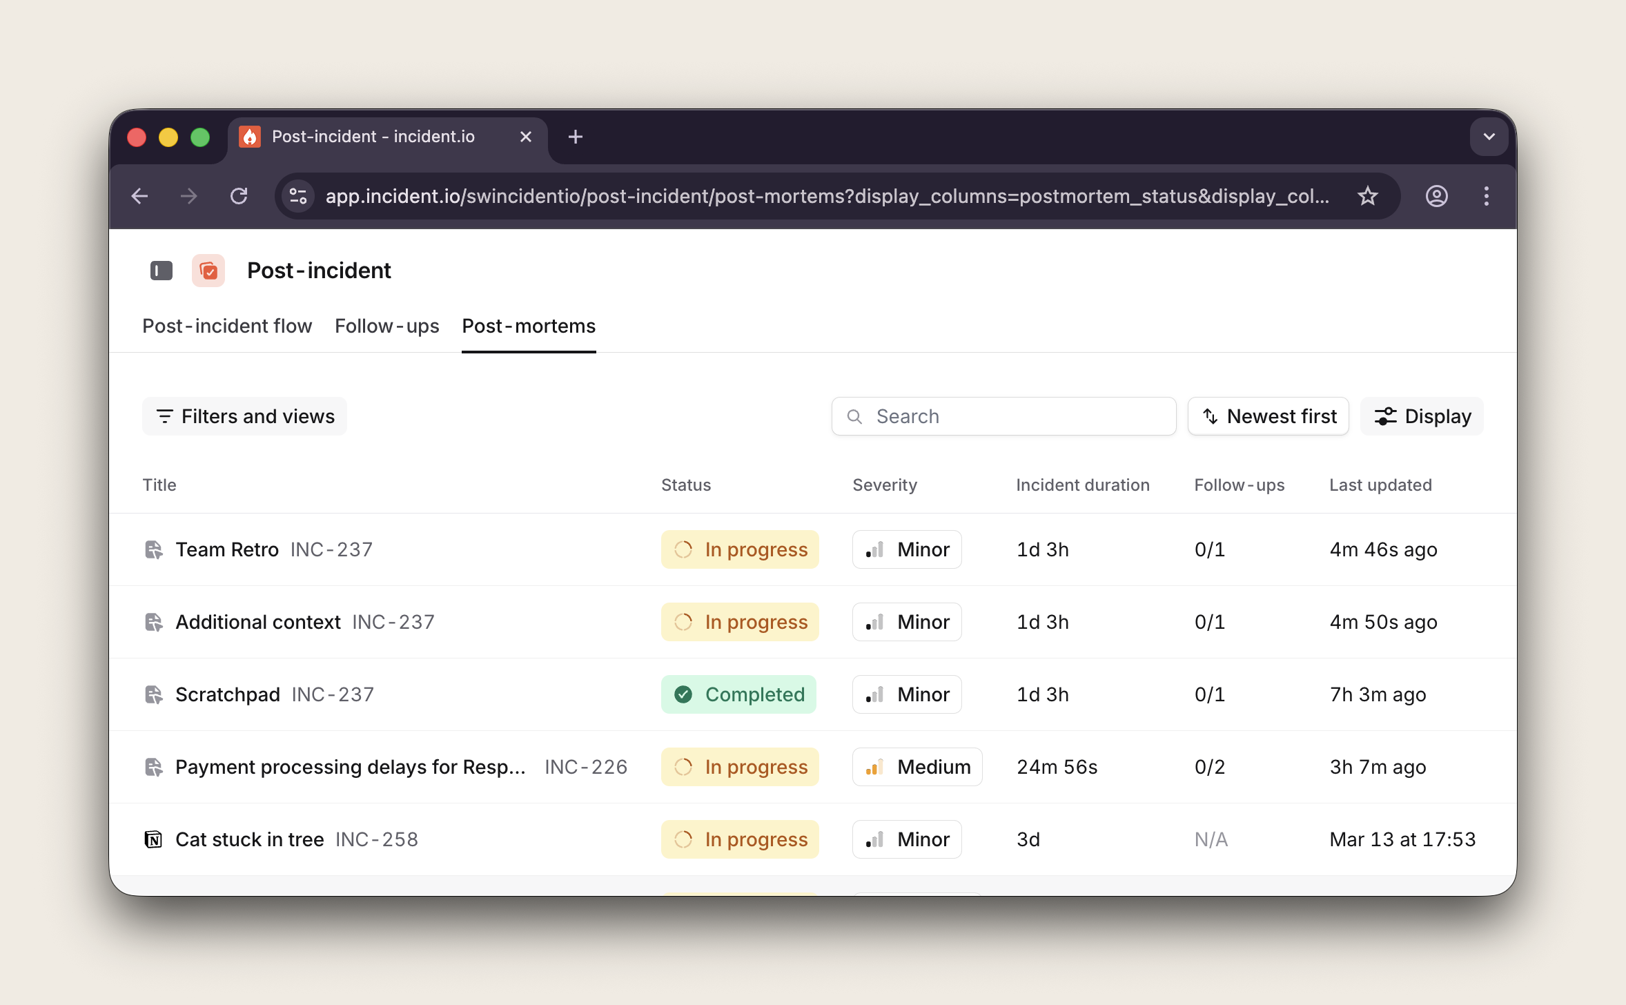Switch to Post-incident flow tab
Screen dimensions: 1626x1005
pyautogui.click(x=227, y=326)
